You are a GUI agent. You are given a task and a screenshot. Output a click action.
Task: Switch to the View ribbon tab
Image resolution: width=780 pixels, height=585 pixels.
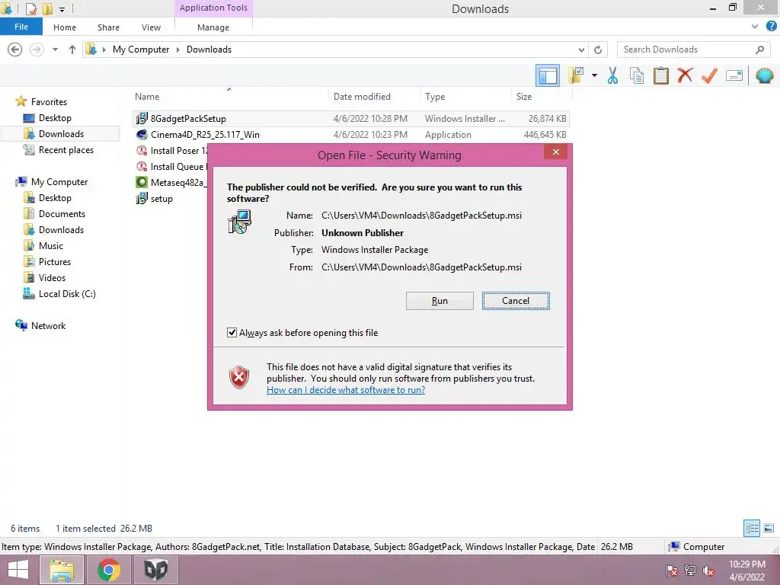(152, 27)
